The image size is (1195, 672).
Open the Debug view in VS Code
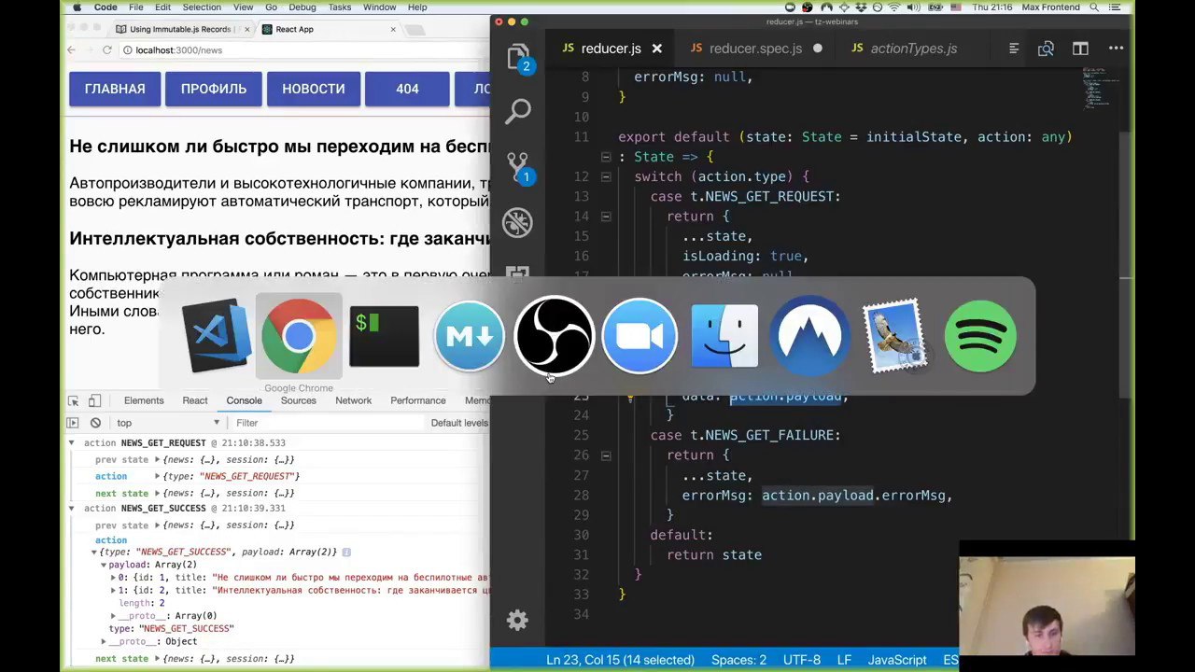[517, 222]
